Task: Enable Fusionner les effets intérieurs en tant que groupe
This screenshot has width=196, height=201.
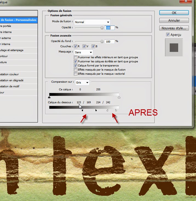Action: point(75,57)
